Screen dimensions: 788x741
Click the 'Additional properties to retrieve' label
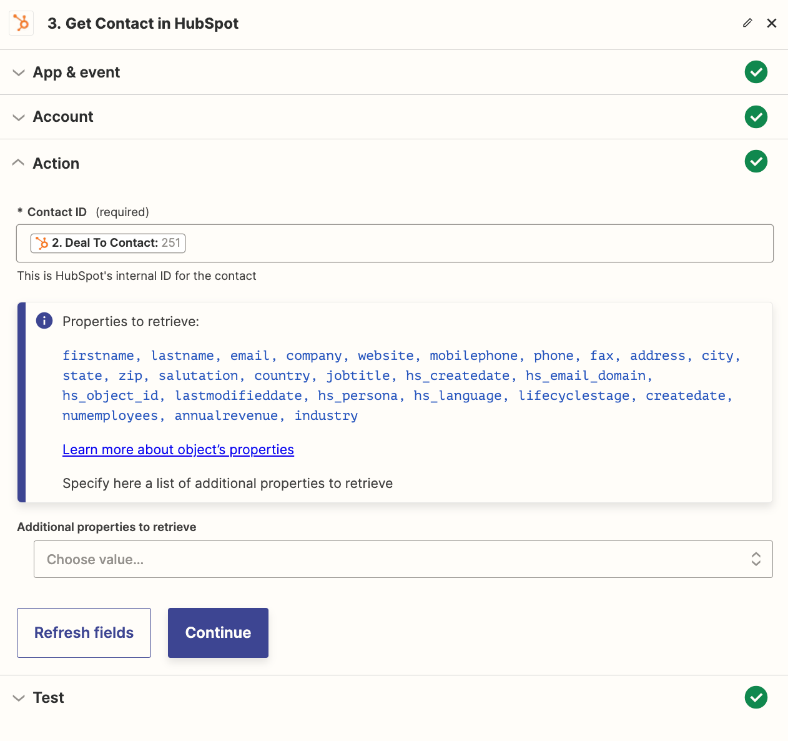point(107,527)
